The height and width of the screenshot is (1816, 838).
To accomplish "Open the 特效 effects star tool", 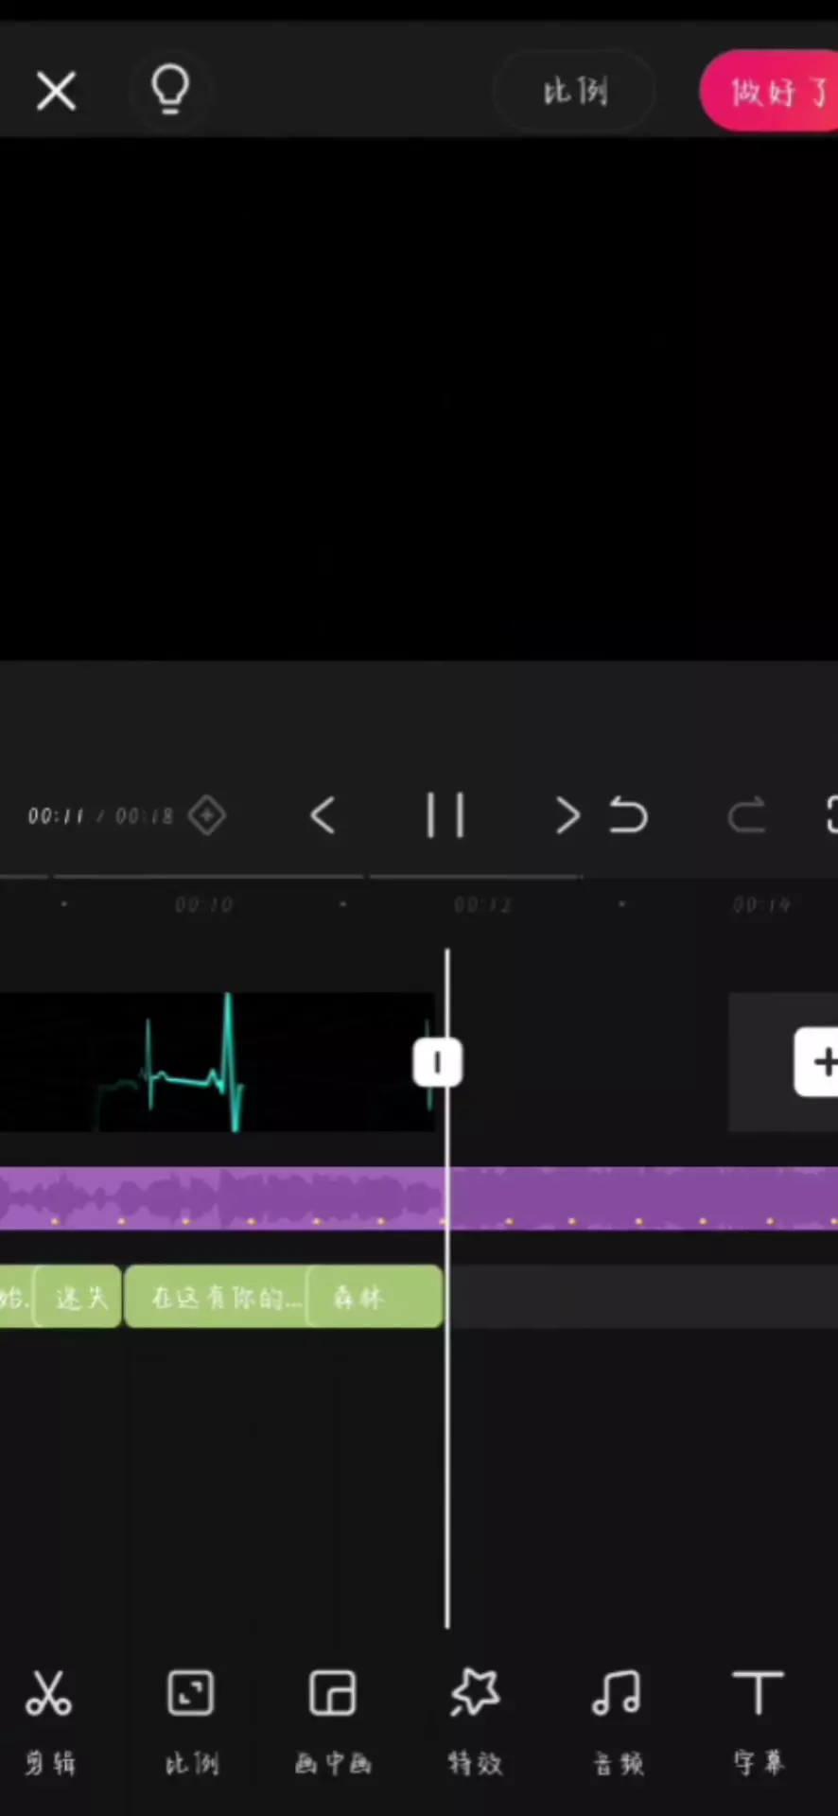I will click(x=475, y=1720).
